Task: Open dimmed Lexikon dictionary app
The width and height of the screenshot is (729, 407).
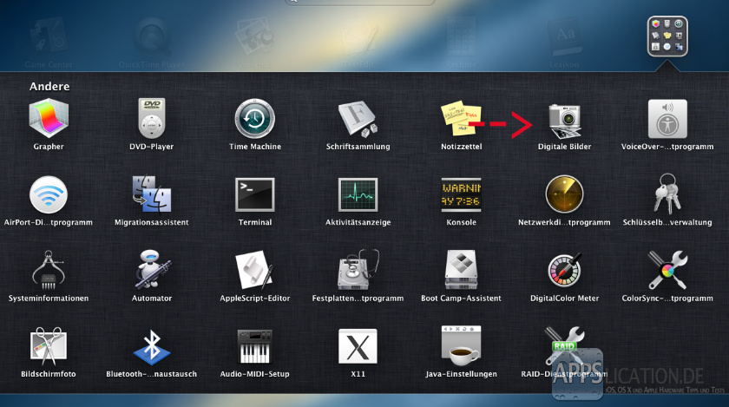Action: click(x=564, y=37)
